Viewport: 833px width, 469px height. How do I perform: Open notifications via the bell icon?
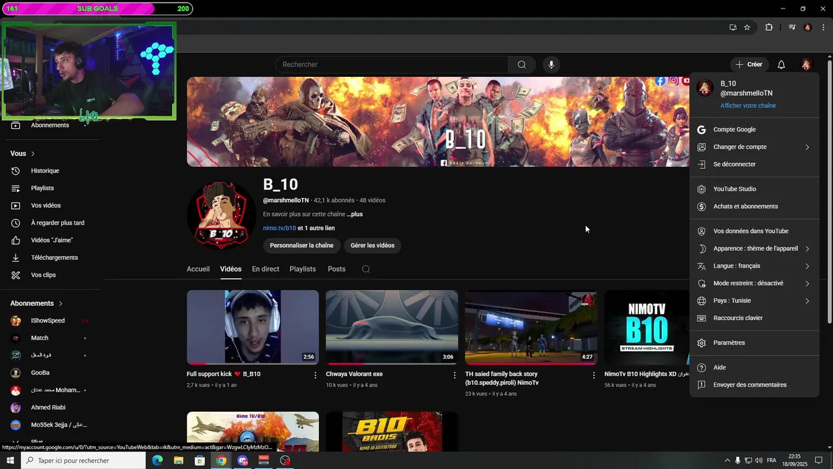tap(781, 64)
